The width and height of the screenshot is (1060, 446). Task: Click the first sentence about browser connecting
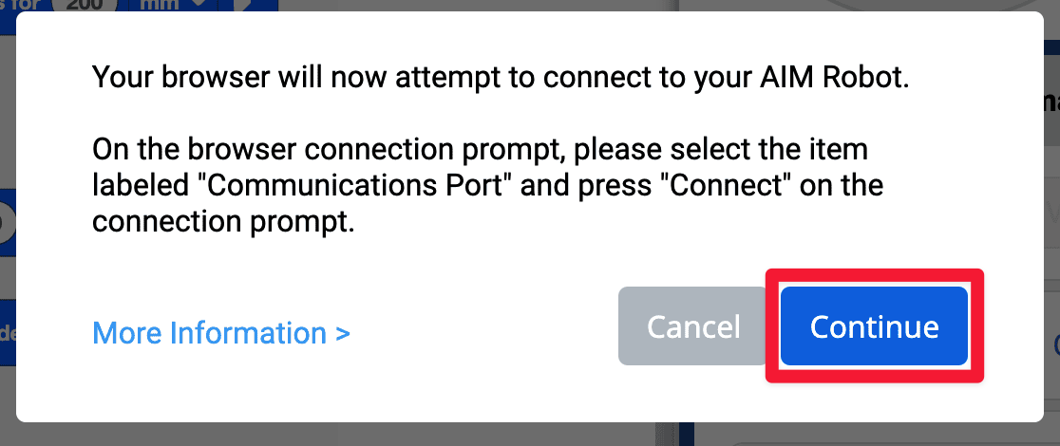[501, 78]
